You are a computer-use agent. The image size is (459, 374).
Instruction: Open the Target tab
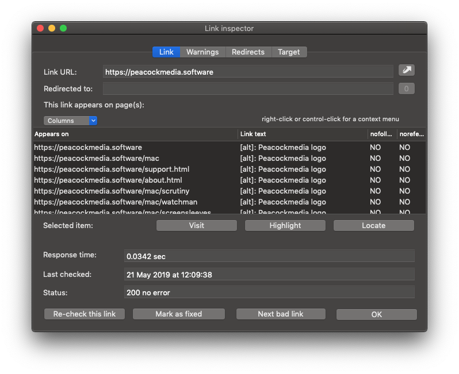(x=289, y=52)
